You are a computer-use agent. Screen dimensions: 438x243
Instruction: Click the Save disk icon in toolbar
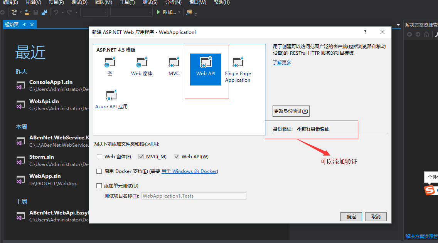[x=36, y=12]
